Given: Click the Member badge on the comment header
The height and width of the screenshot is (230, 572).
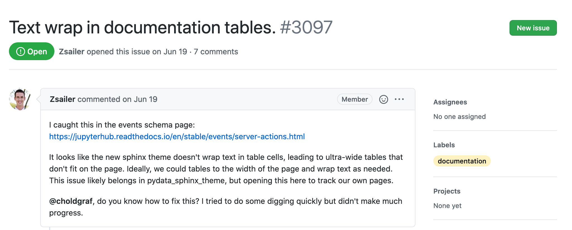Looking at the screenshot, I should pyautogui.click(x=354, y=99).
